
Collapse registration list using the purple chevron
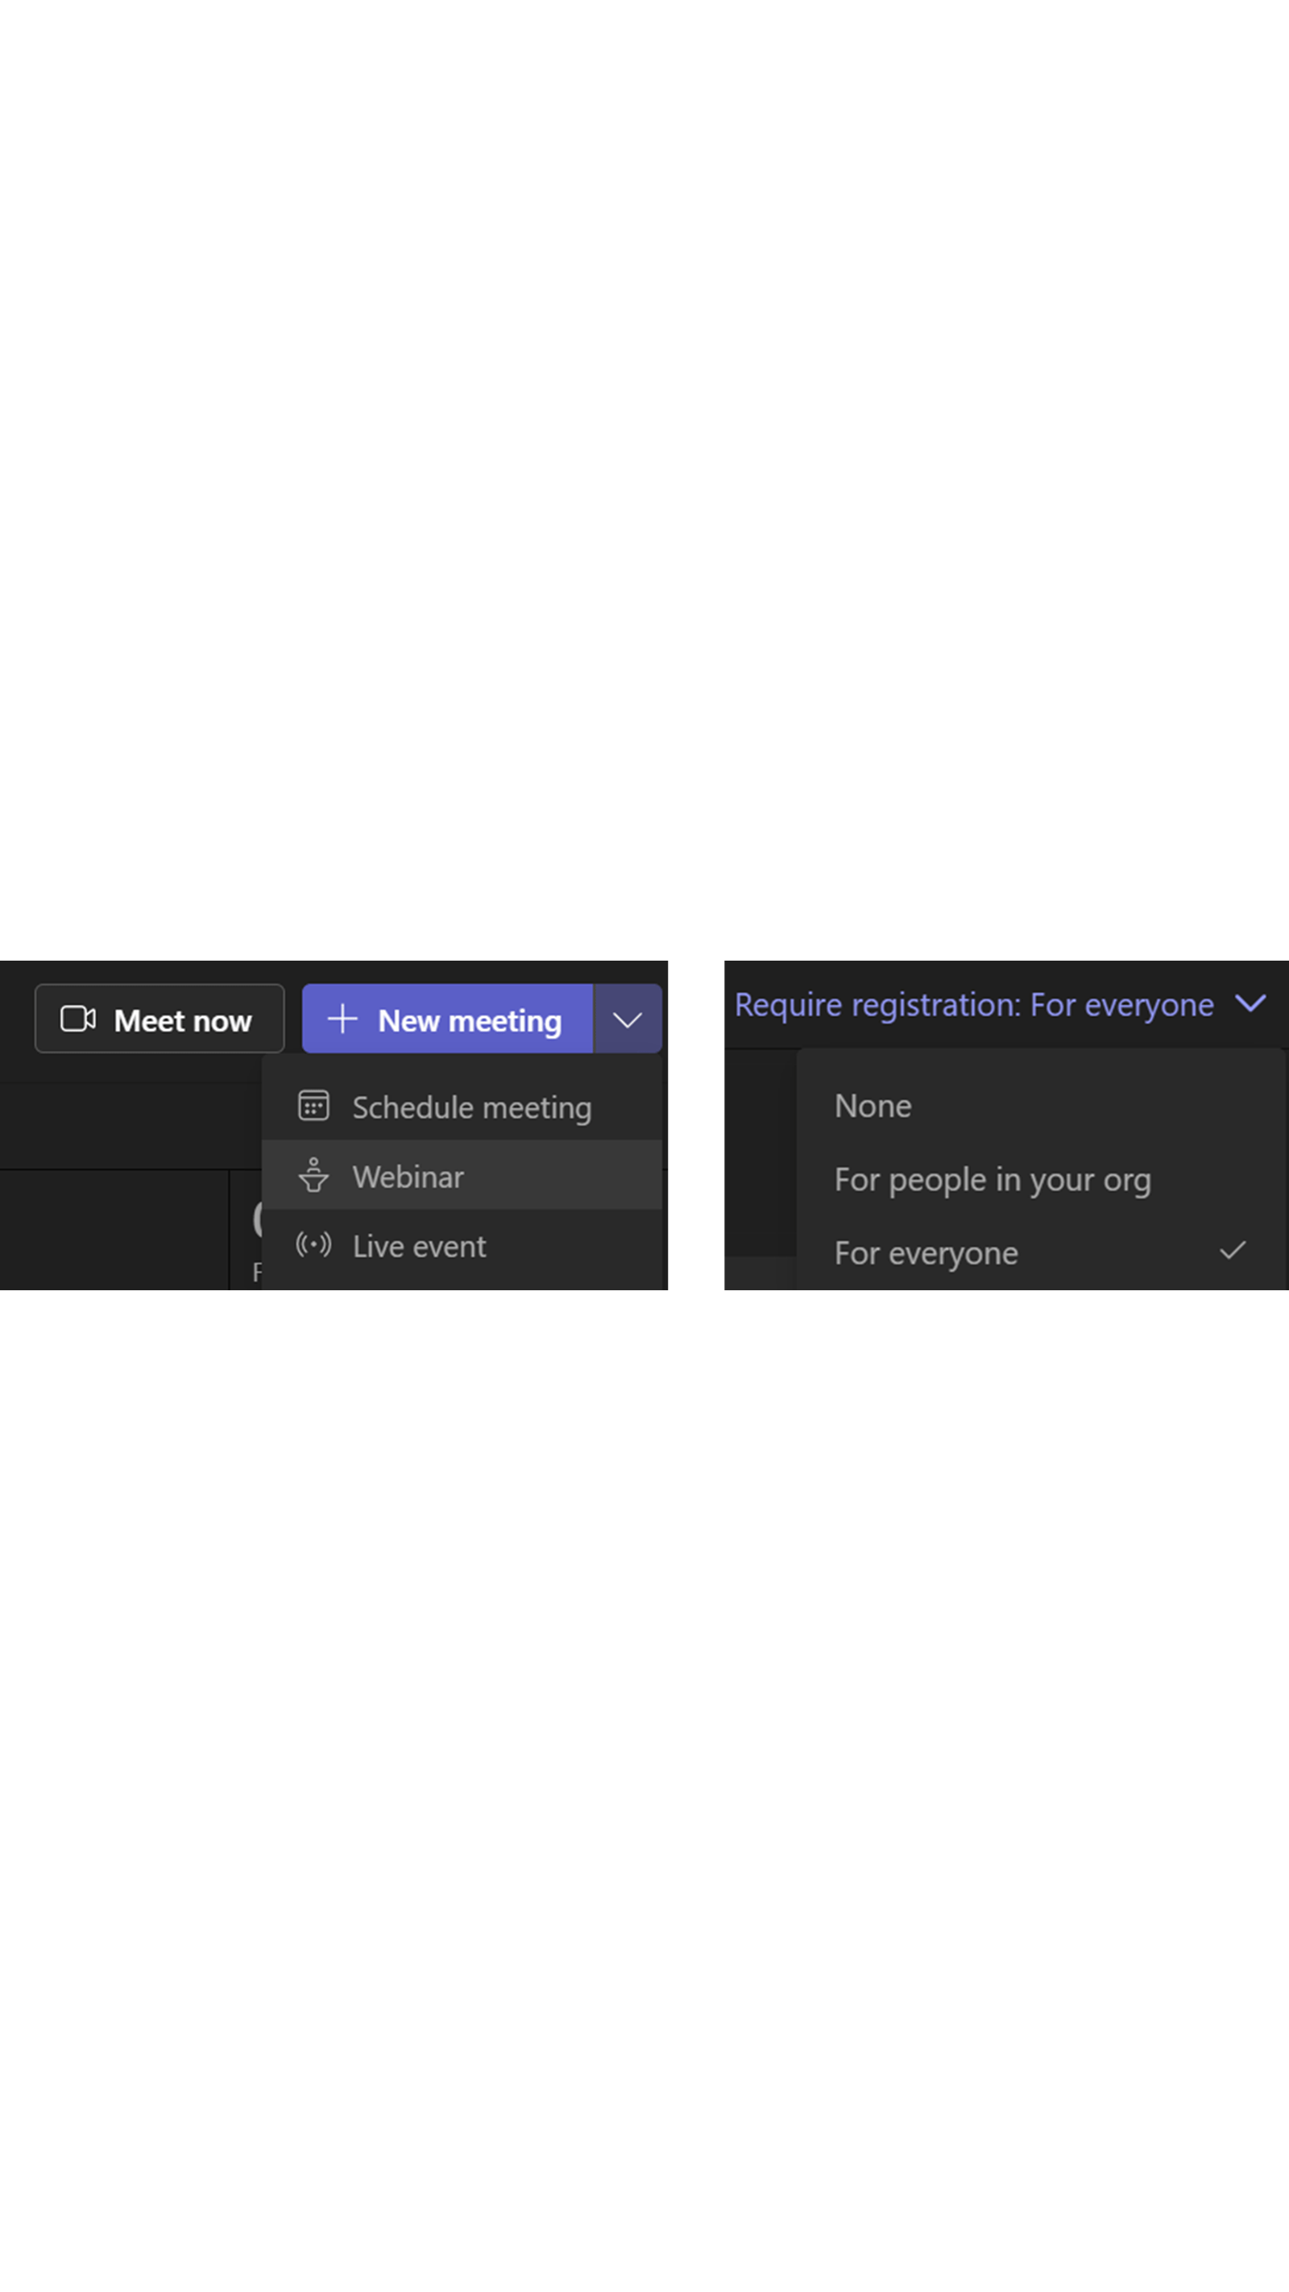[1251, 1003]
